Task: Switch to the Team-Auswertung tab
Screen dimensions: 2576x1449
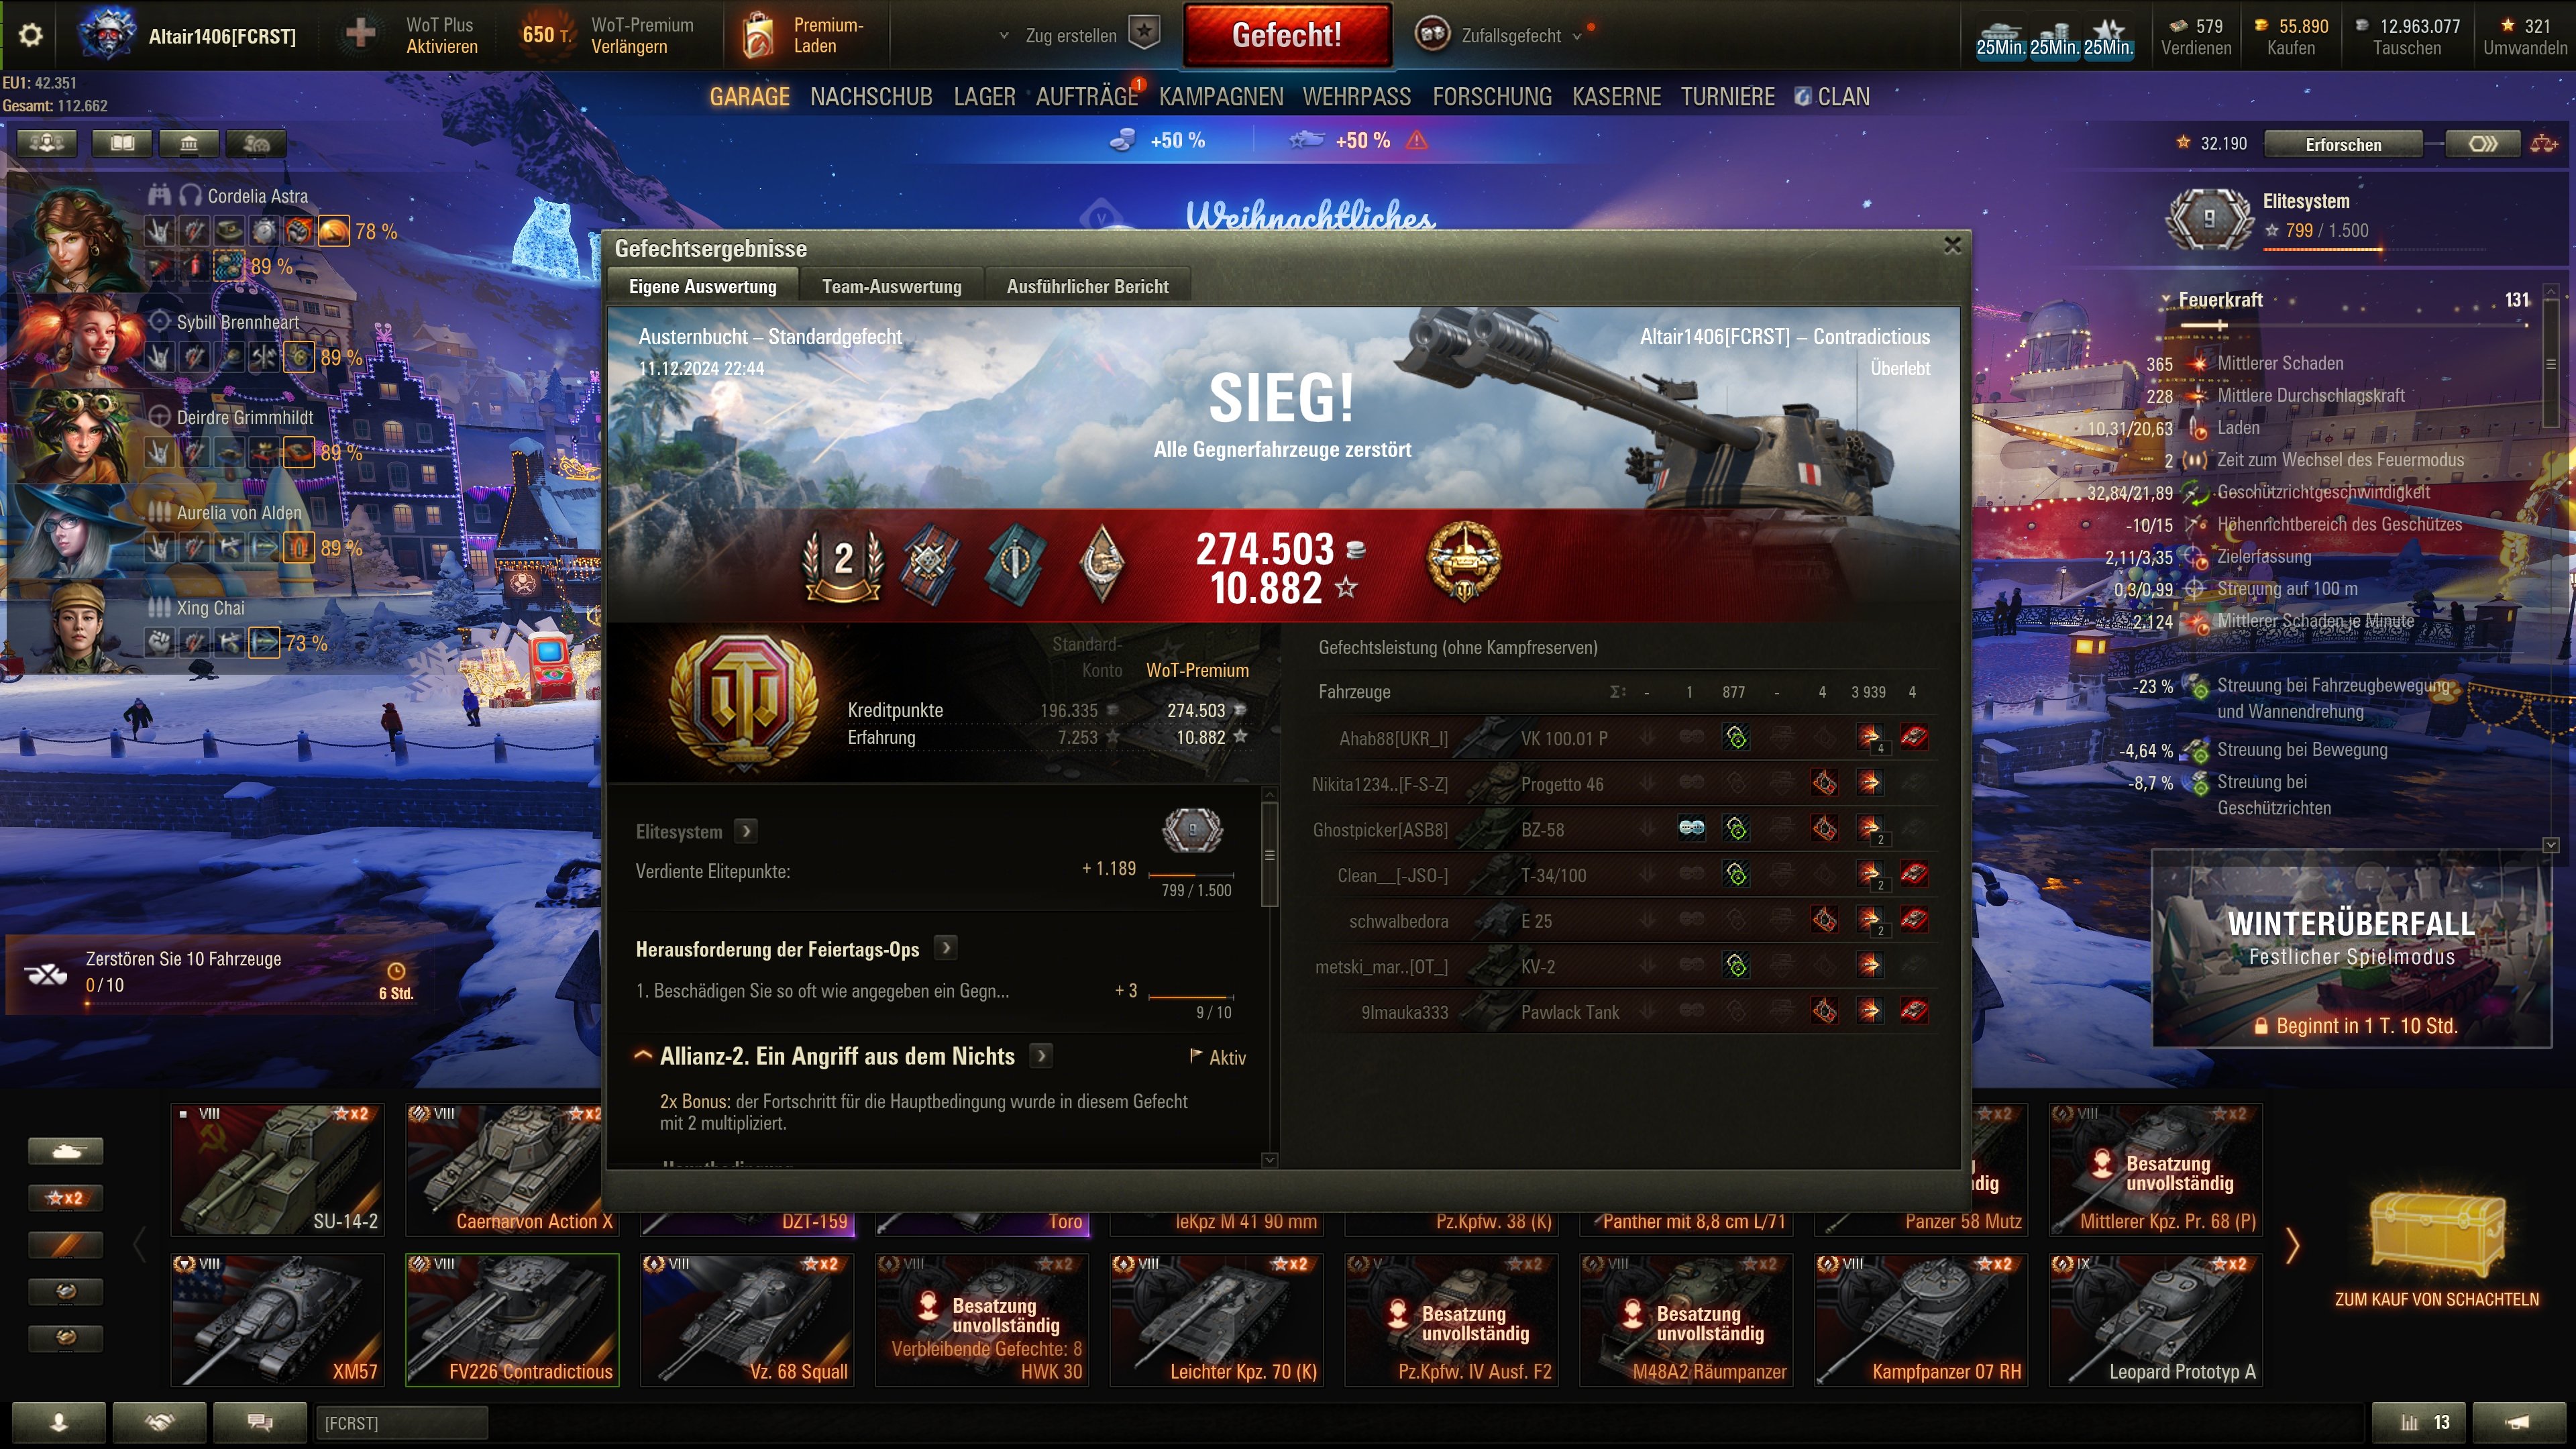Action: coord(891,286)
